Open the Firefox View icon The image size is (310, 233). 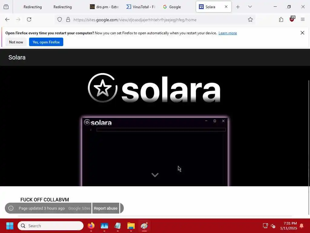click(6, 7)
